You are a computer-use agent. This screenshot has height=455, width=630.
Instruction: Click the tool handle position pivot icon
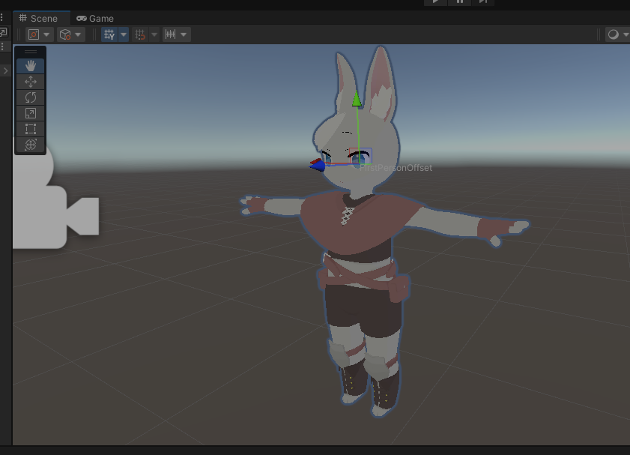coord(34,34)
